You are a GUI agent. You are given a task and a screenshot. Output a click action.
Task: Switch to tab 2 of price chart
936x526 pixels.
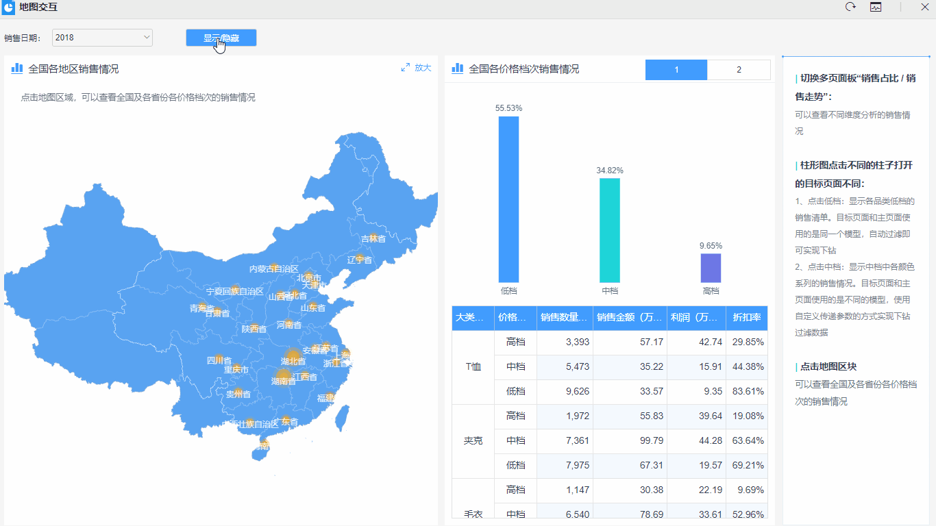point(739,70)
